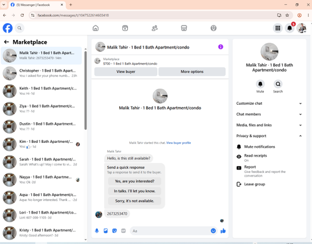This screenshot has width=312, height=244.
Task: Open the apps grid menu icon
Action: pyautogui.click(x=278, y=28)
